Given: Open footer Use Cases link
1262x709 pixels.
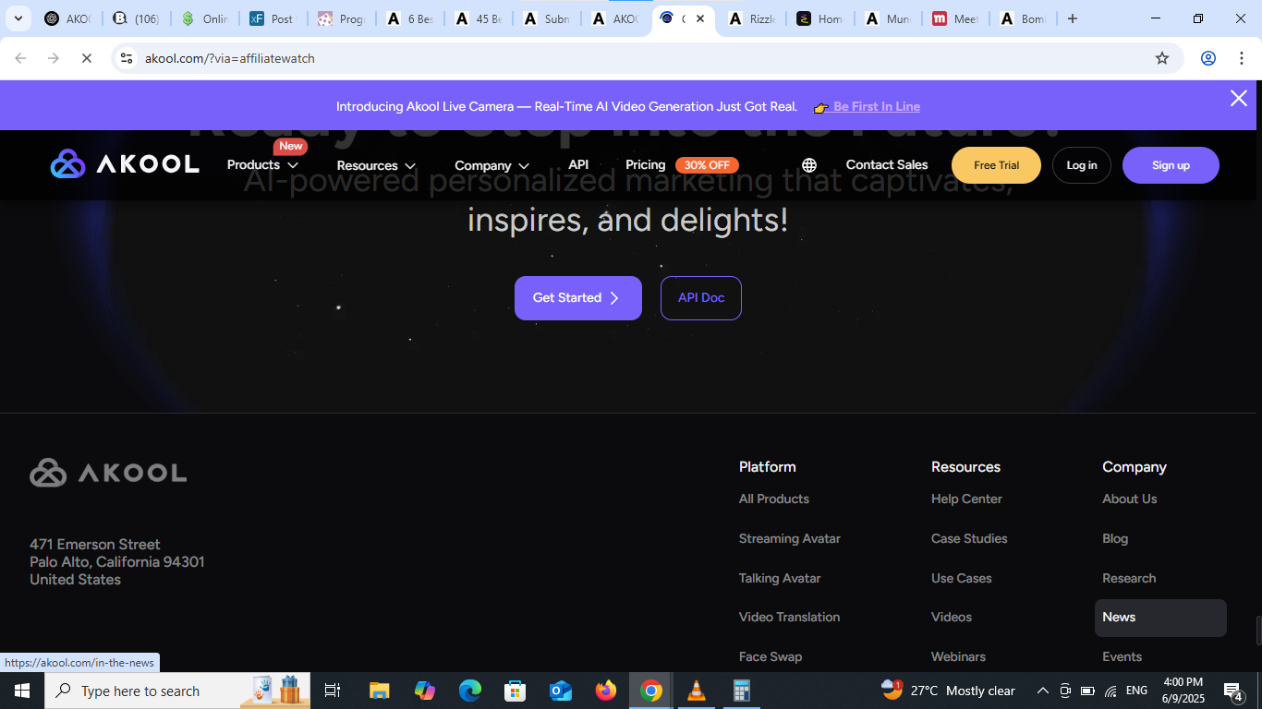Looking at the screenshot, I should [x=962, y=579].
